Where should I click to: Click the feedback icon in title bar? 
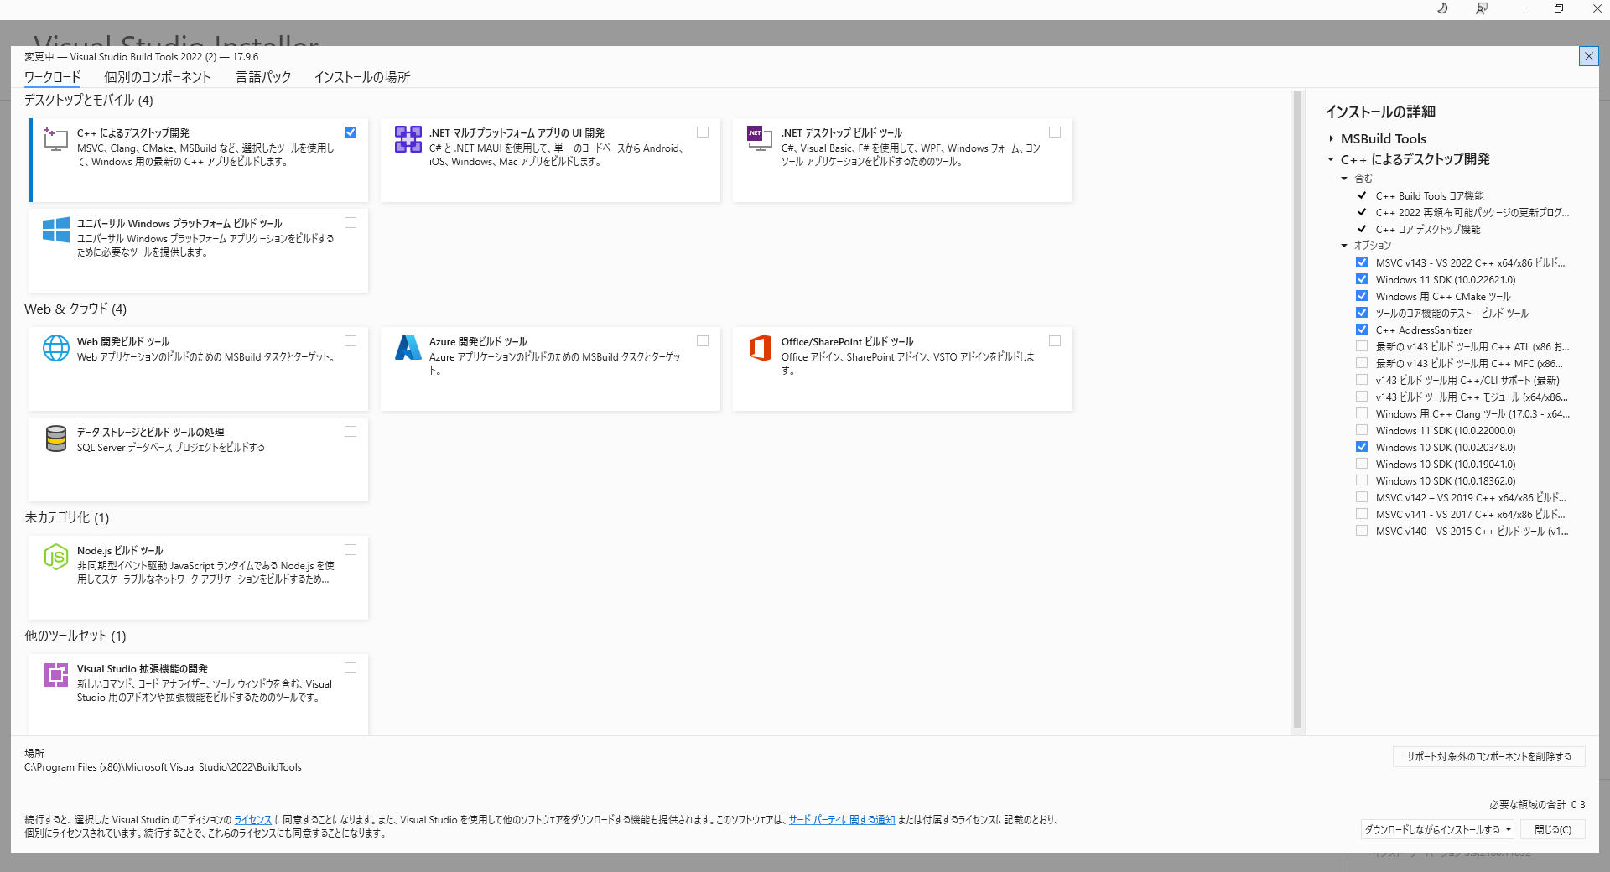tap(1482, 8)
